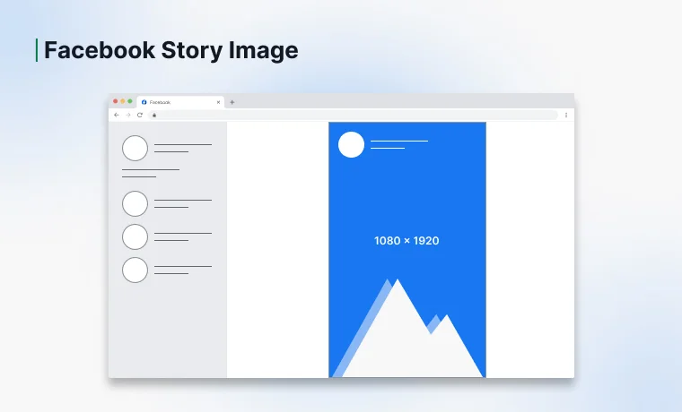This screenshot has height=412, width=682.
Task: Click inside the address bar field
Action: (353, 115)
